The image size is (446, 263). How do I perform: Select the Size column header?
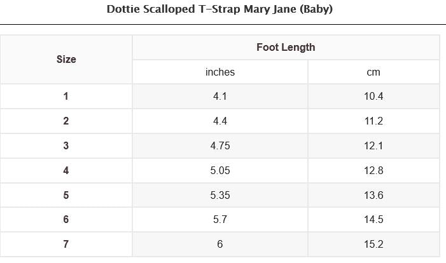pyautogui.click(x=66, y=59)
